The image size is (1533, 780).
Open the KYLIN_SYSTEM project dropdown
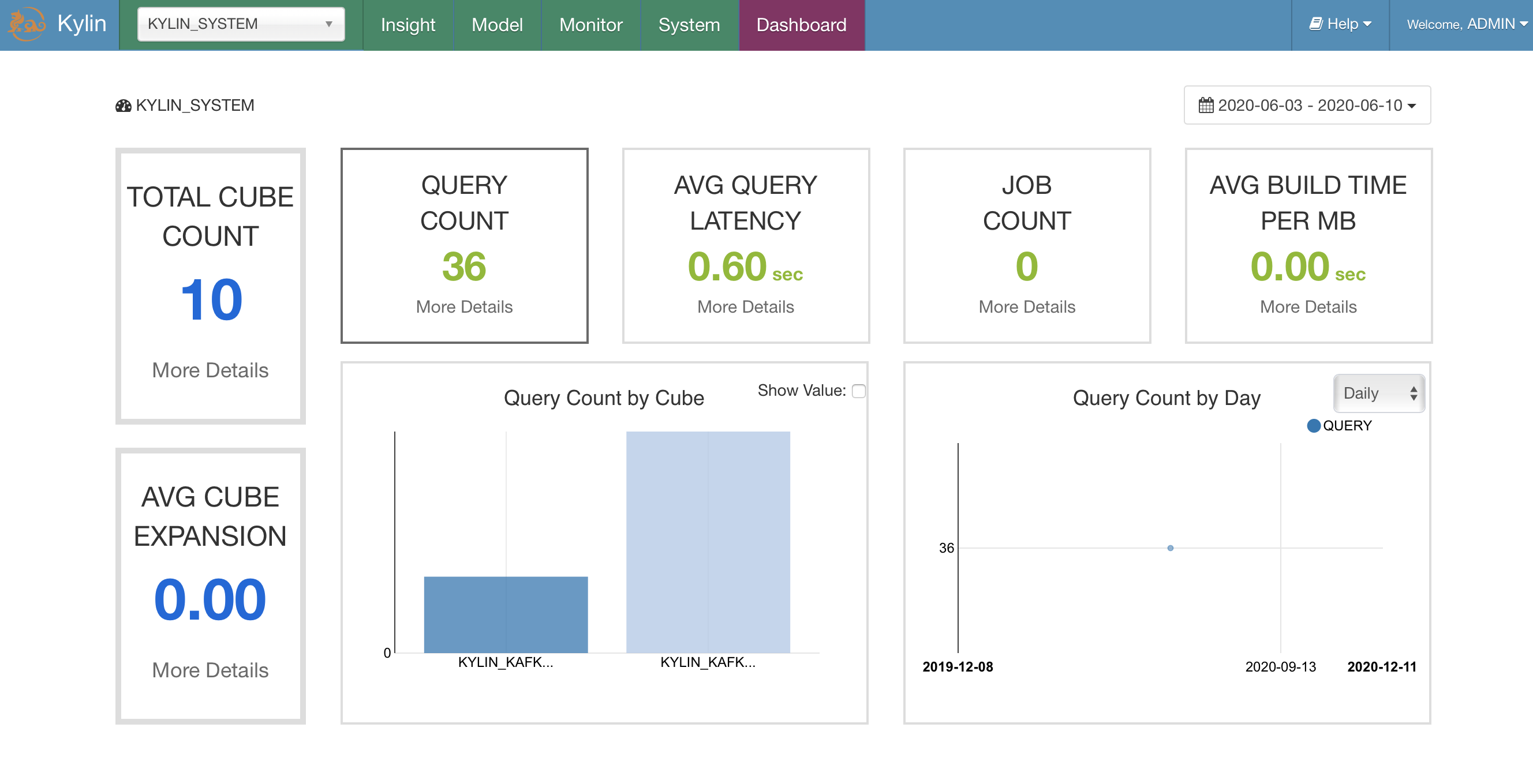[x=241, y=24]
